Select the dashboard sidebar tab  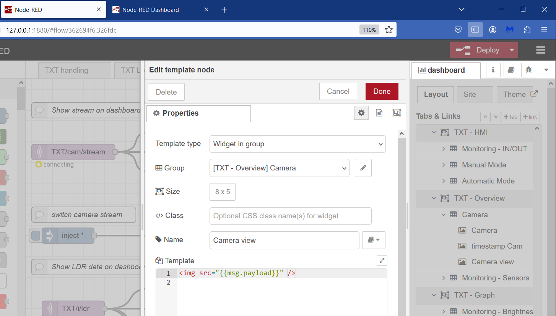click(x=445, y=70)
